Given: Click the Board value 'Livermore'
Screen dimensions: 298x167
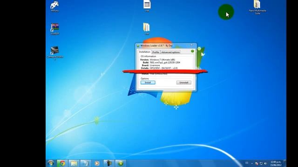Looking at the screenshot, I should point(155,65).
